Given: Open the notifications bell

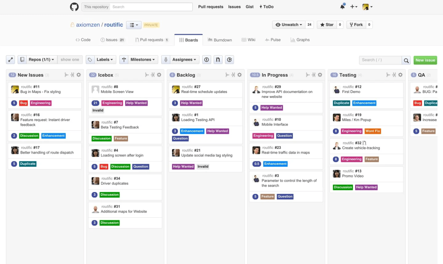Looking at the screenshot, I should (x=342, y=7).
